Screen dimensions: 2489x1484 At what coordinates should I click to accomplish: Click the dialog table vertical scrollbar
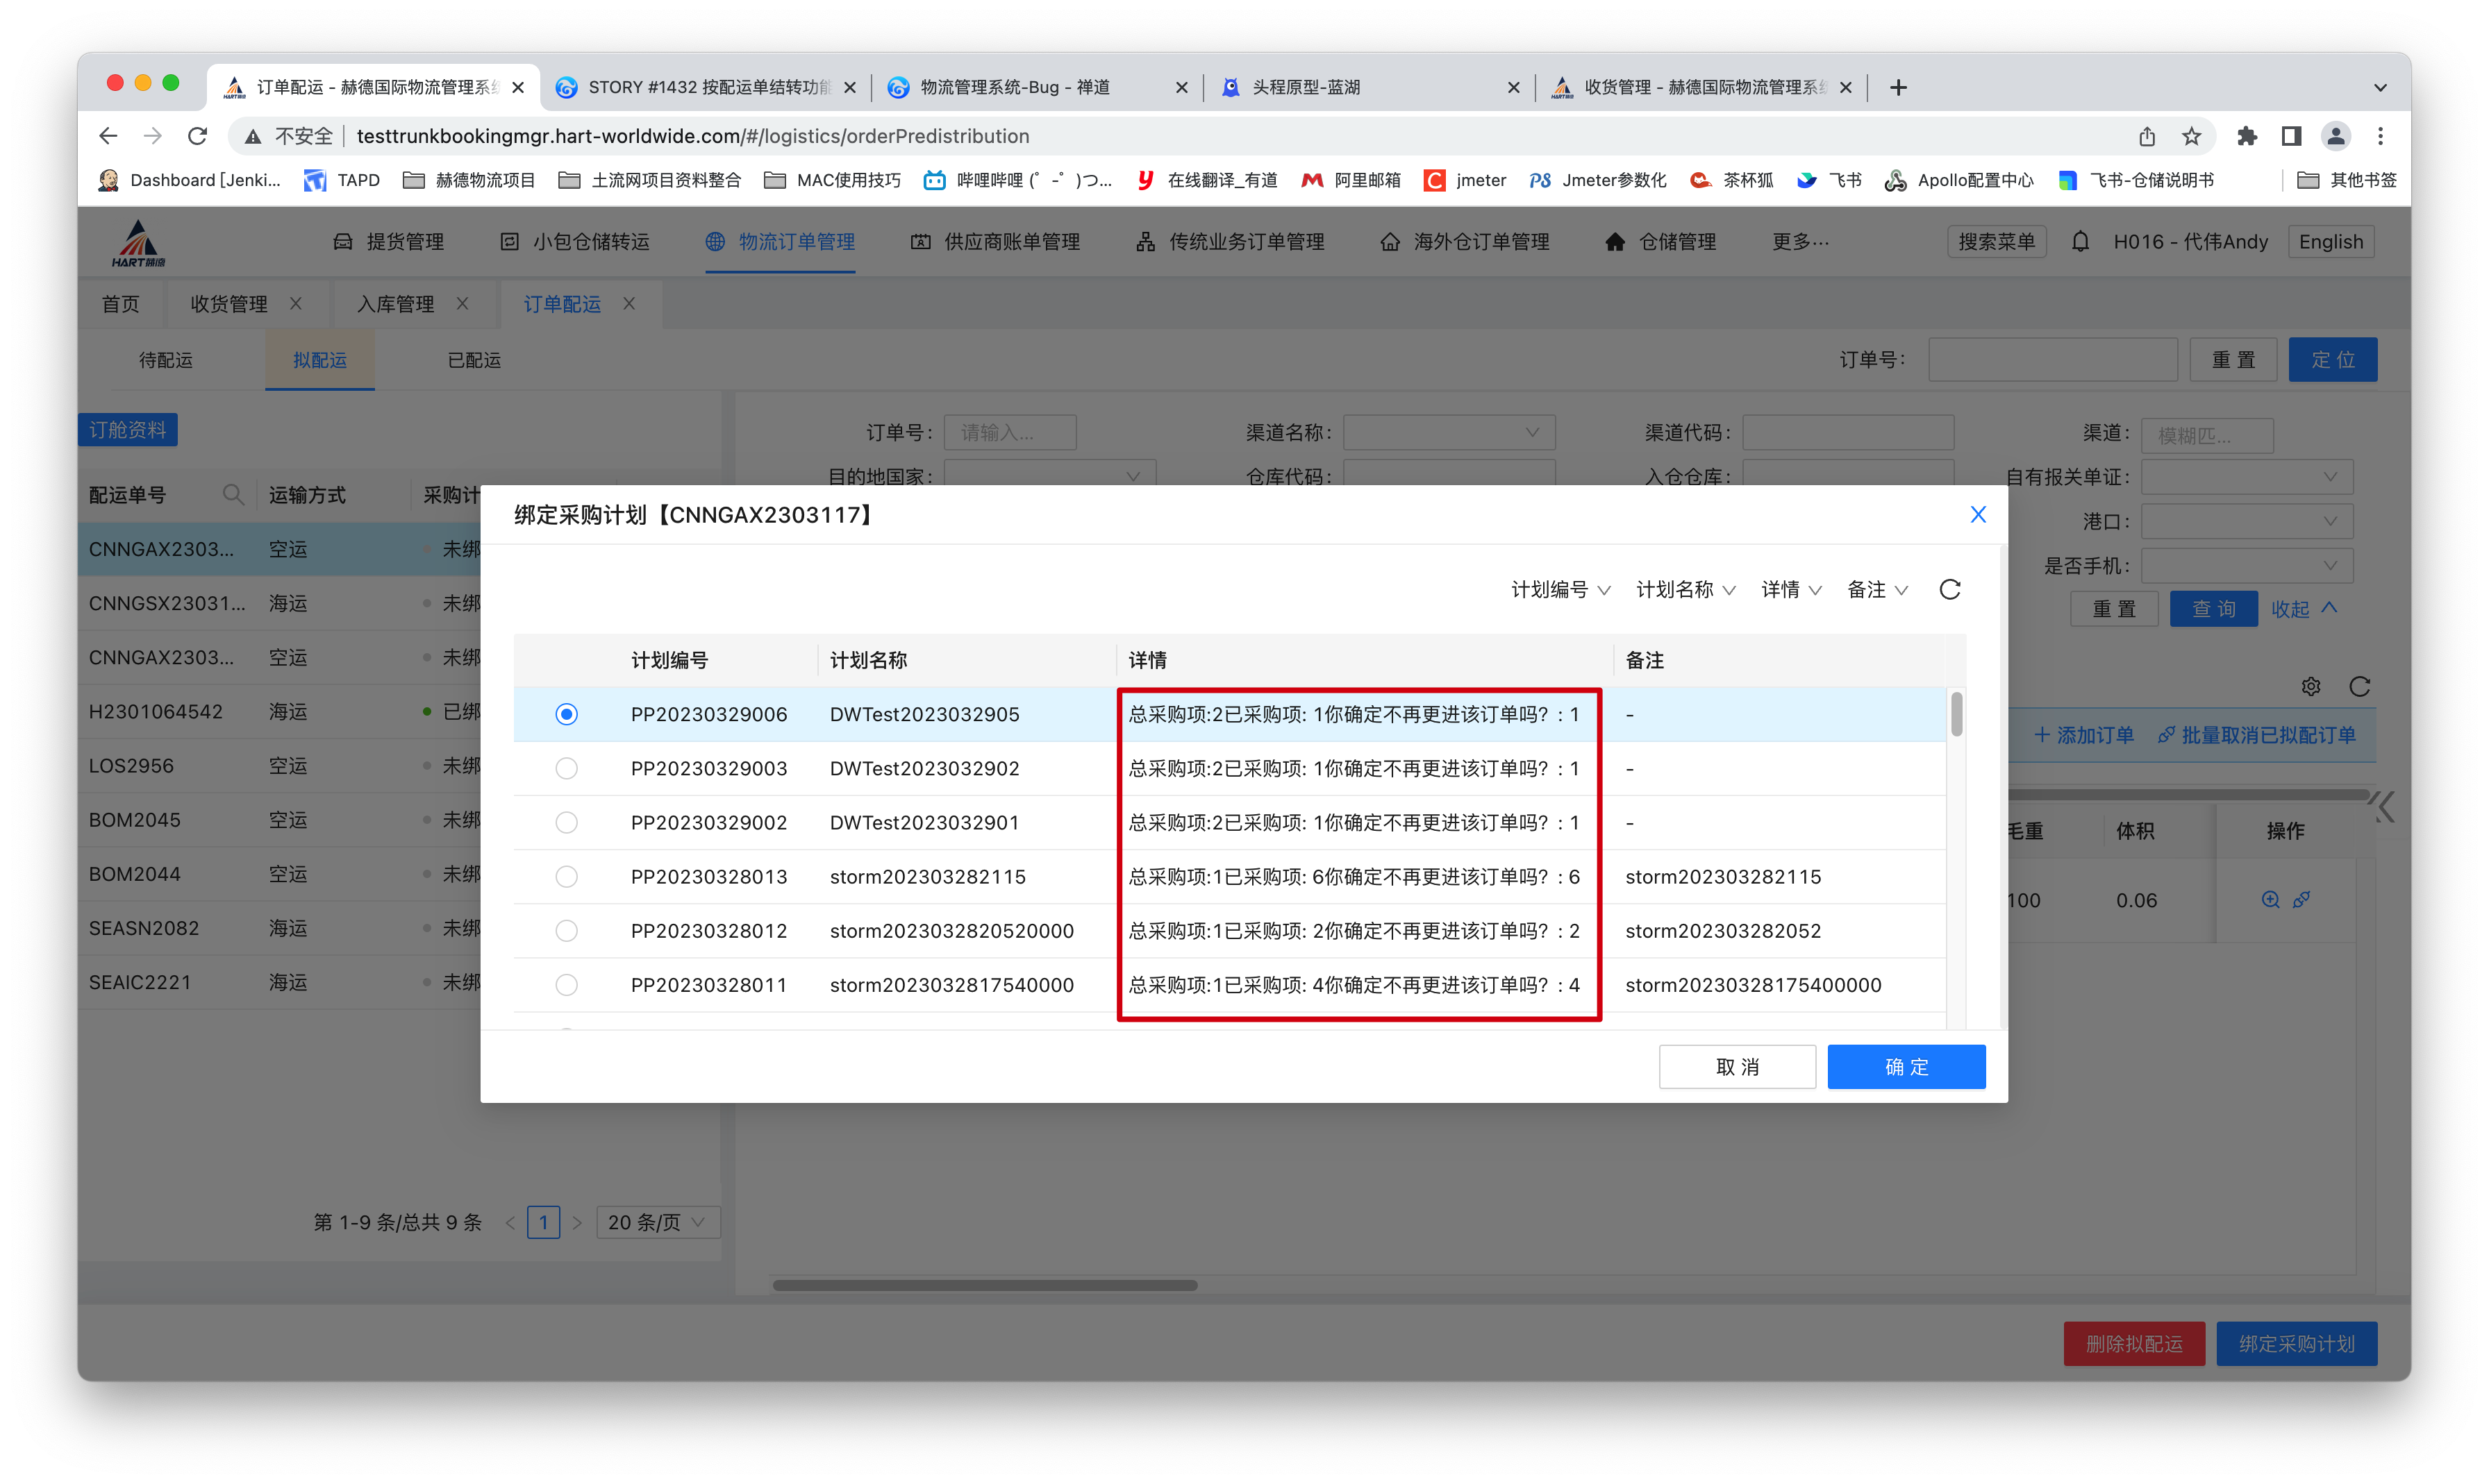tap(1956, 714)
